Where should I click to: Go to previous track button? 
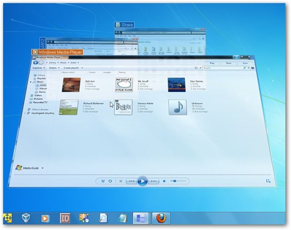click(x=131, y=181)
